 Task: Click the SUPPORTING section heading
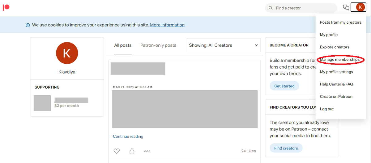click(x=47, y=87)
